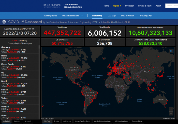The width and height of the screenshot is (178, 124).
Task: Open the By Region menu
Action: [130, 6]
